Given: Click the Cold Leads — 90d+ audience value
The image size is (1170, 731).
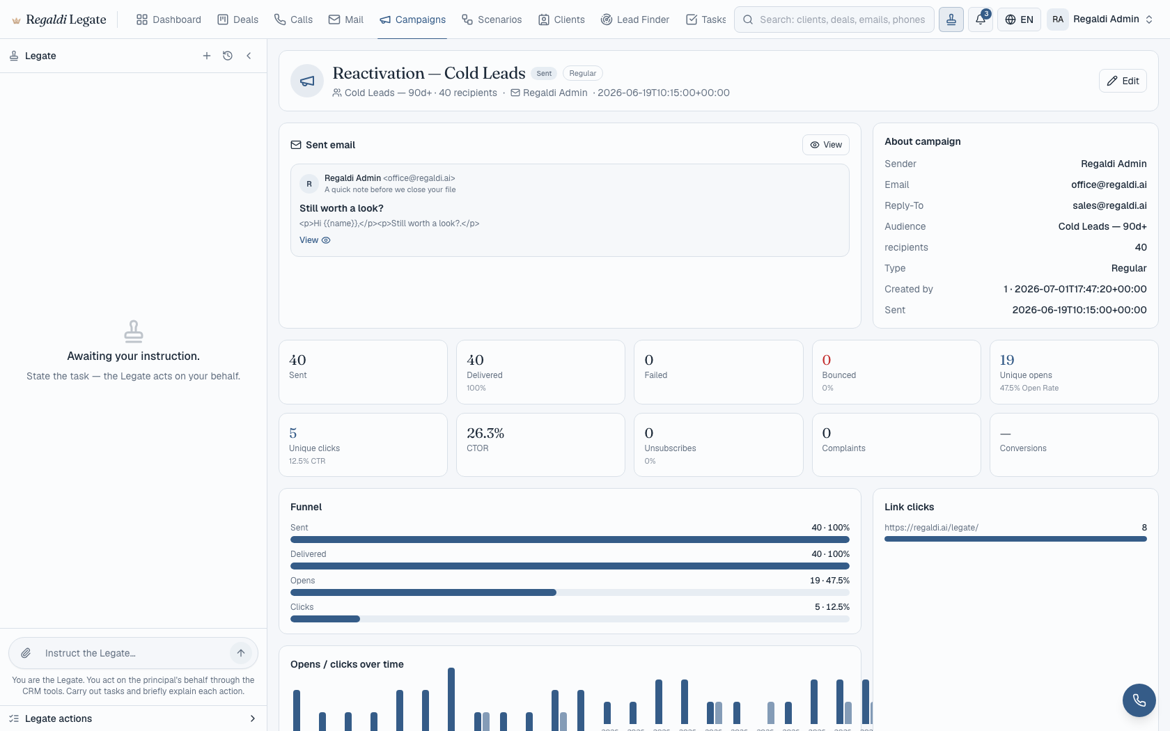Looking at the screenshot, I should [1102, 226].
